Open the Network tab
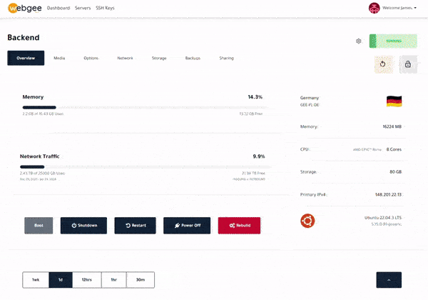The height and width of the screenshot is (300, 428). click(125, 58)
